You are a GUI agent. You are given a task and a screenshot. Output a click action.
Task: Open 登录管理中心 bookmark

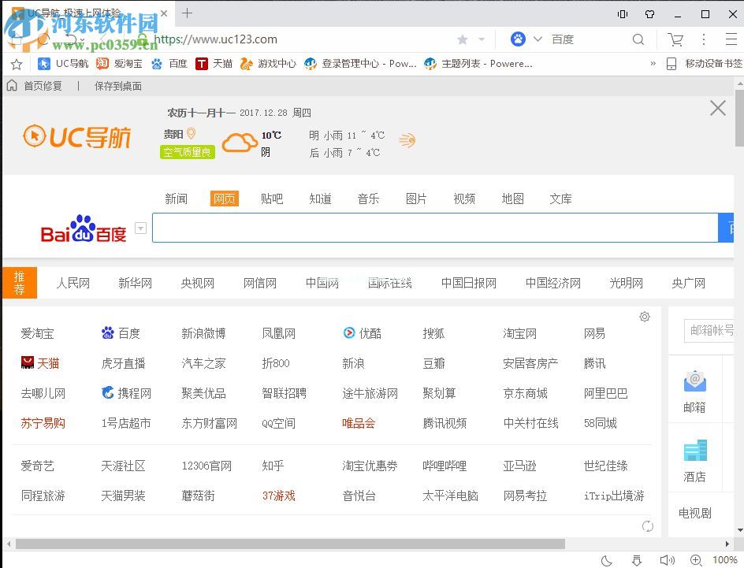(x=361, y=64)
